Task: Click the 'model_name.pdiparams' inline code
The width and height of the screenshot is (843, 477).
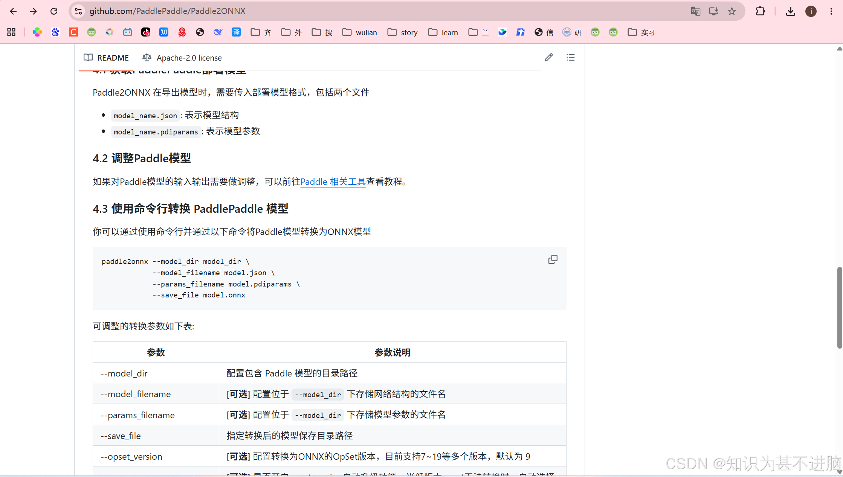Action: (156, 132)
